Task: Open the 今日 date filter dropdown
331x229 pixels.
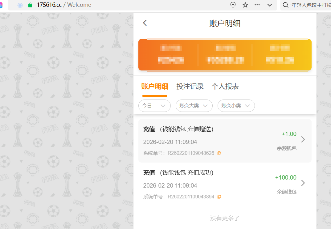Action: (x=154, y=106)
